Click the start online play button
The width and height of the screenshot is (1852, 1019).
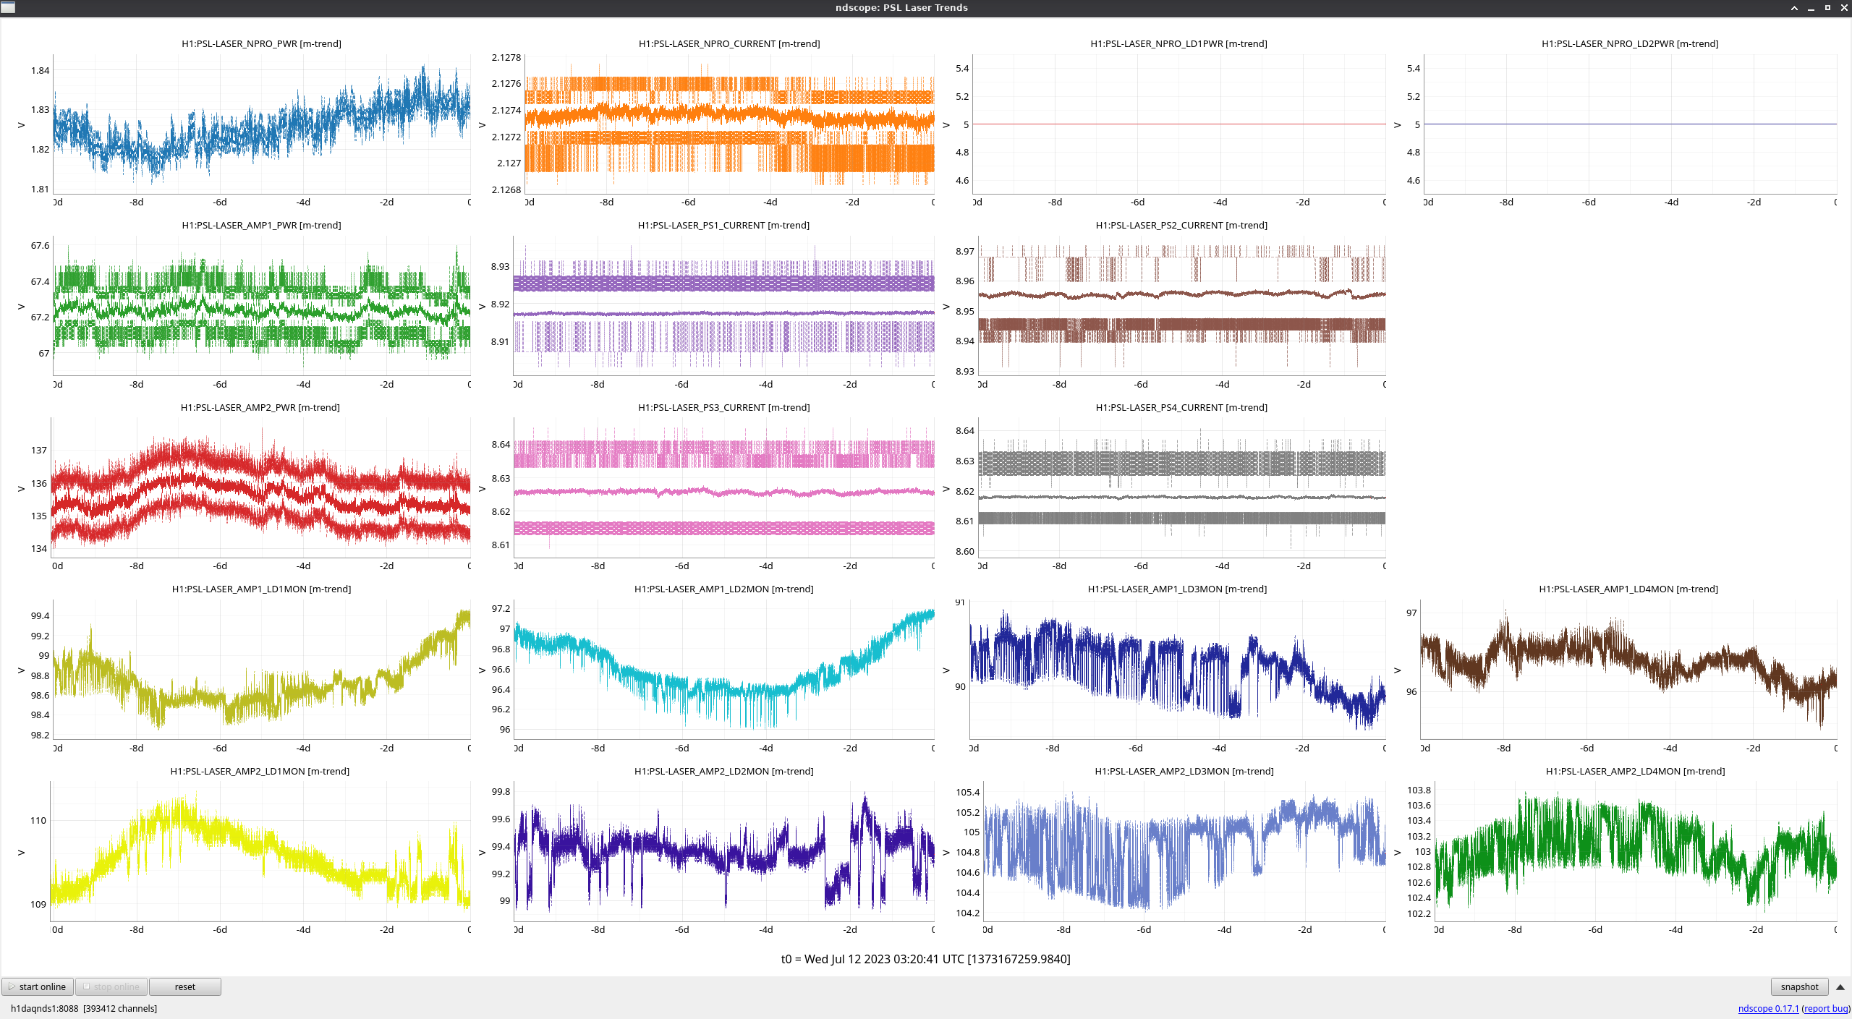click(x=38, y=986)
